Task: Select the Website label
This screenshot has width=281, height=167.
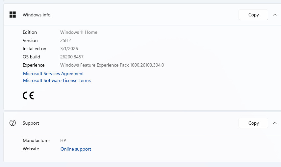Action: click(x=31, y=149)
